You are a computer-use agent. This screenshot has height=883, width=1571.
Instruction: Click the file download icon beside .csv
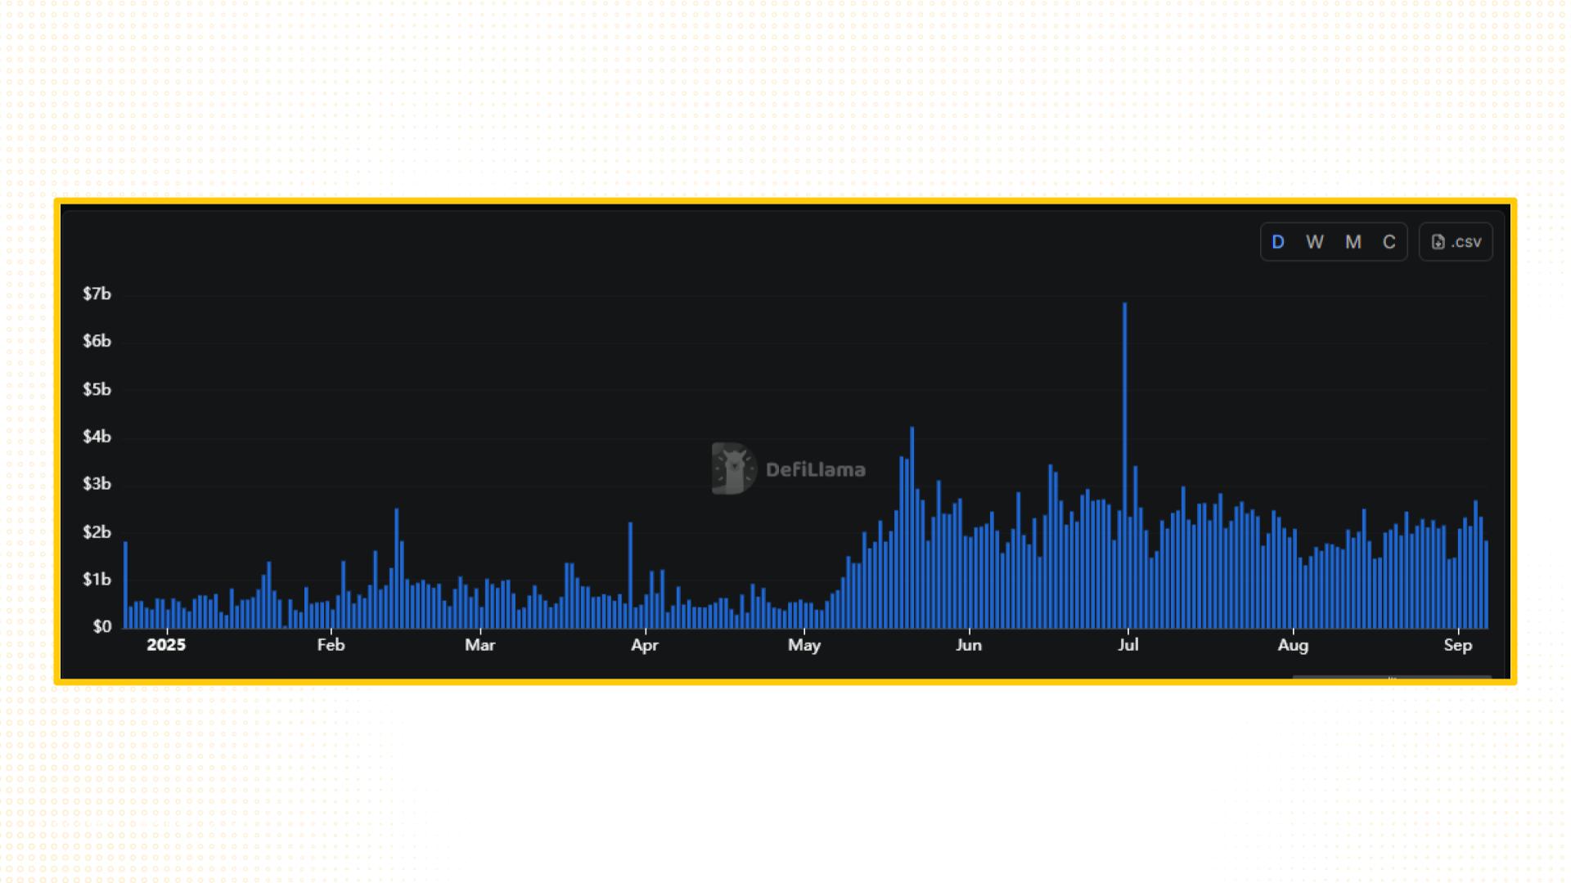pos(1438,242)
